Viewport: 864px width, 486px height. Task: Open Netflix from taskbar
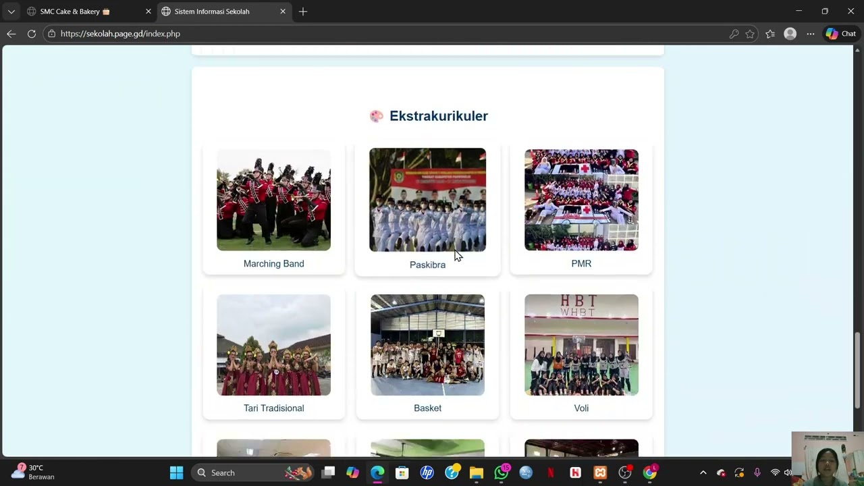(x=551, y=473)
